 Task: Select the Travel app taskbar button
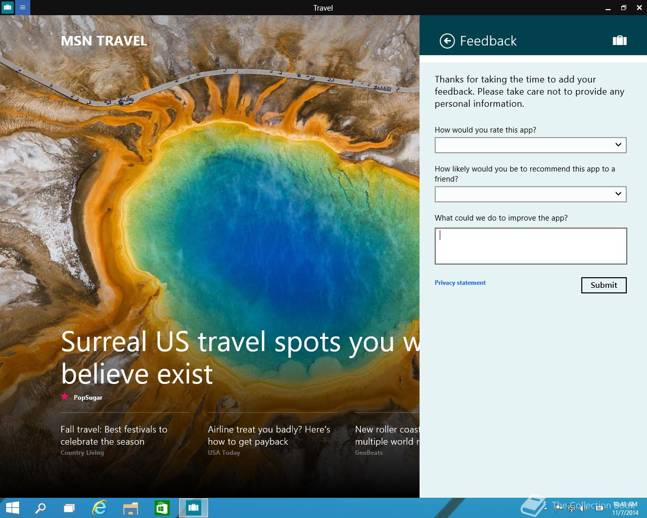pos(194,508)
